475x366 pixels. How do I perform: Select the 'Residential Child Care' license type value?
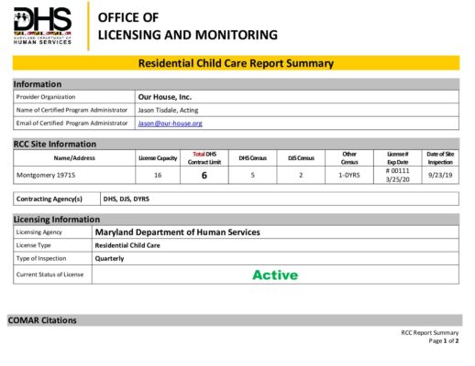pyautogui.click(x=127, y=245)
